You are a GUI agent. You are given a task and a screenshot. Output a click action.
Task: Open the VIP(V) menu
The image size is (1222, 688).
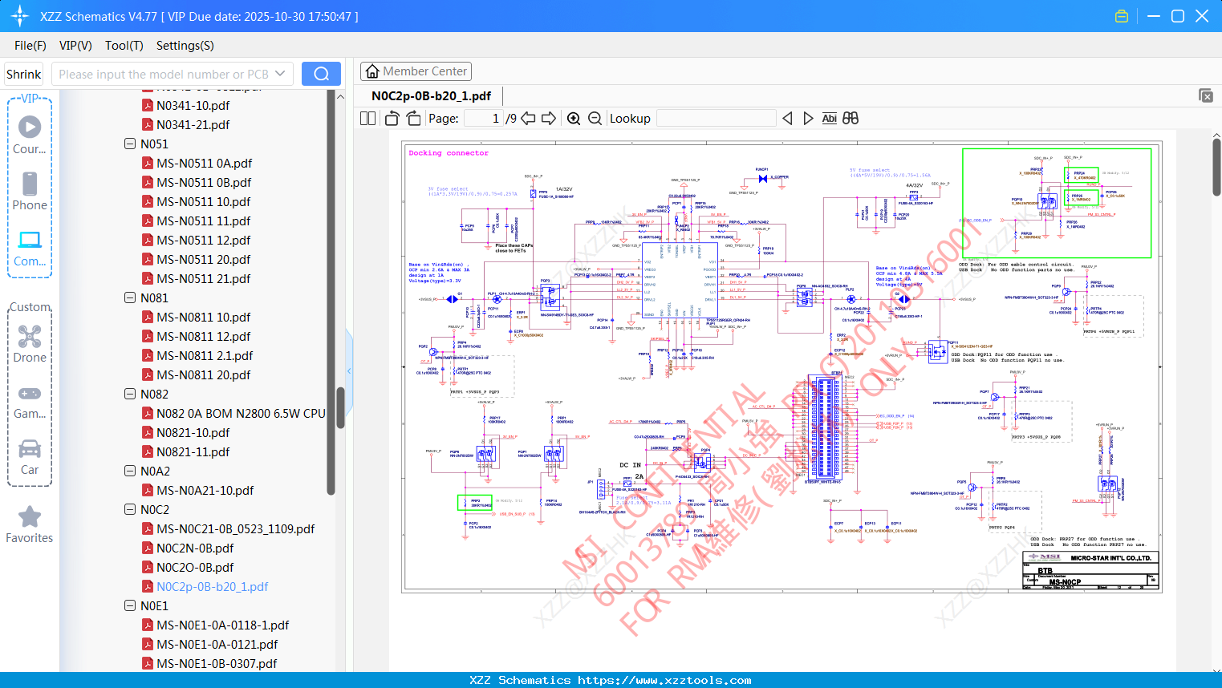point(75,46)
